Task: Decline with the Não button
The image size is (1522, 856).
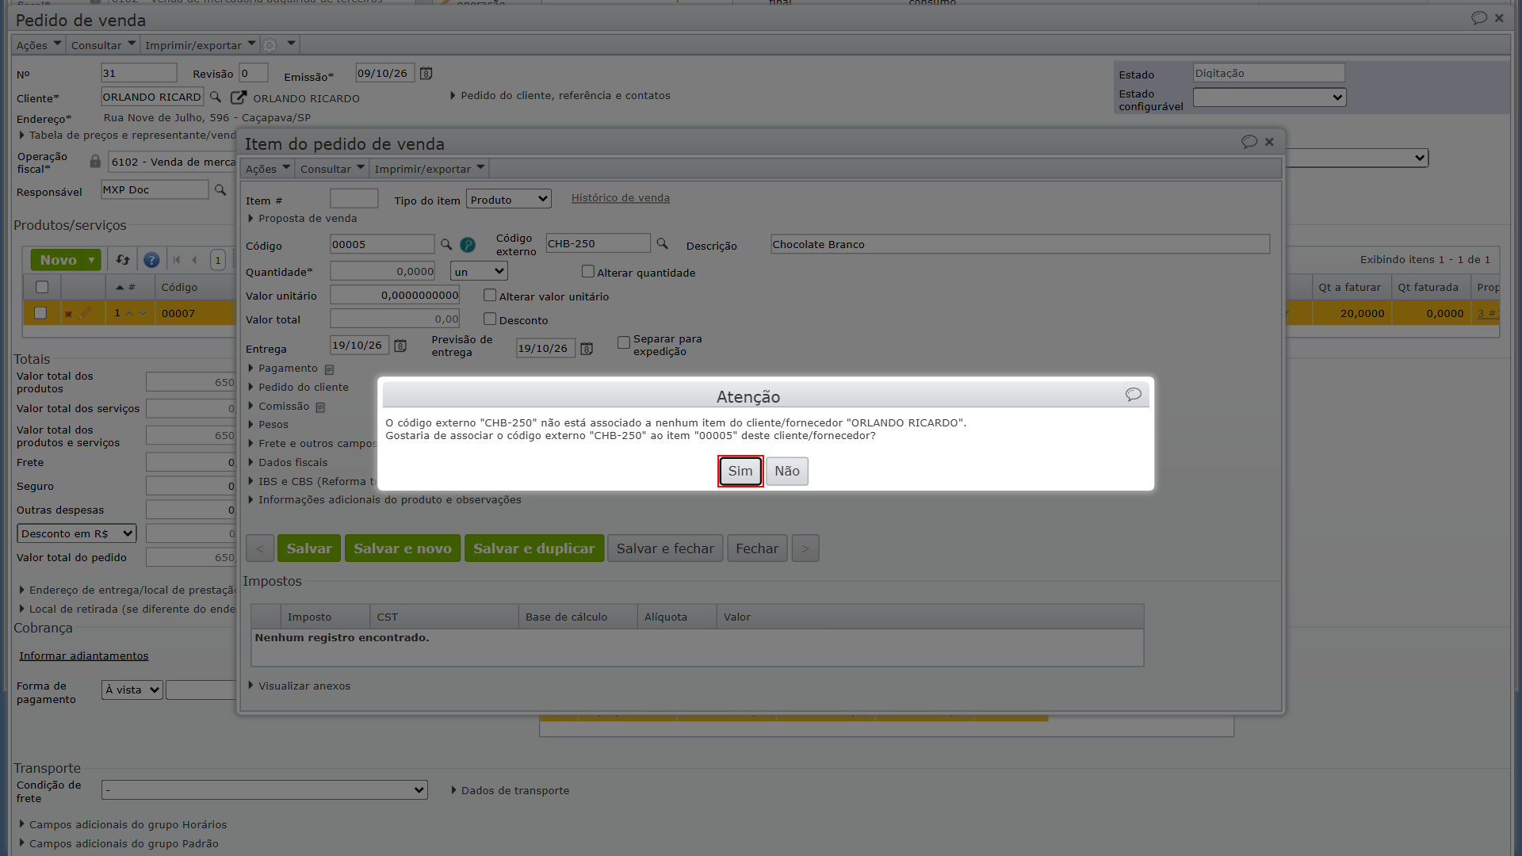Action: tap(787, 471)
